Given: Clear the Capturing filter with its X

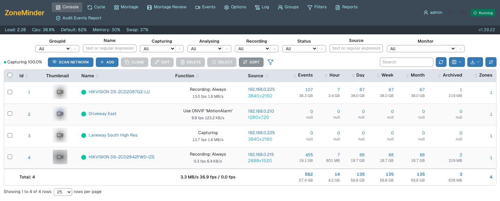Looking at the screenshot, I should point(180,49).
